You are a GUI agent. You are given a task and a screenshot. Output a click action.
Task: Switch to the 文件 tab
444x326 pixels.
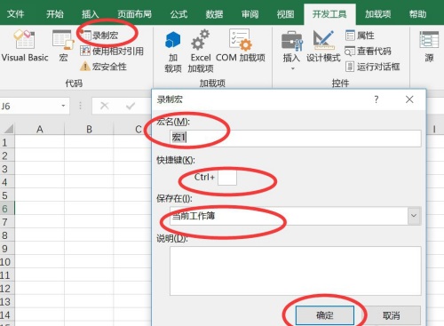coord(15,13)
